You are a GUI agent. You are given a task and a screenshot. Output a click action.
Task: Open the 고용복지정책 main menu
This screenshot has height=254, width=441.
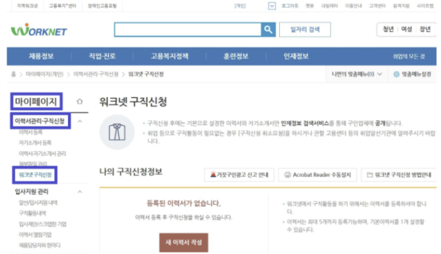pyautogui.click(x=170, y=56)
